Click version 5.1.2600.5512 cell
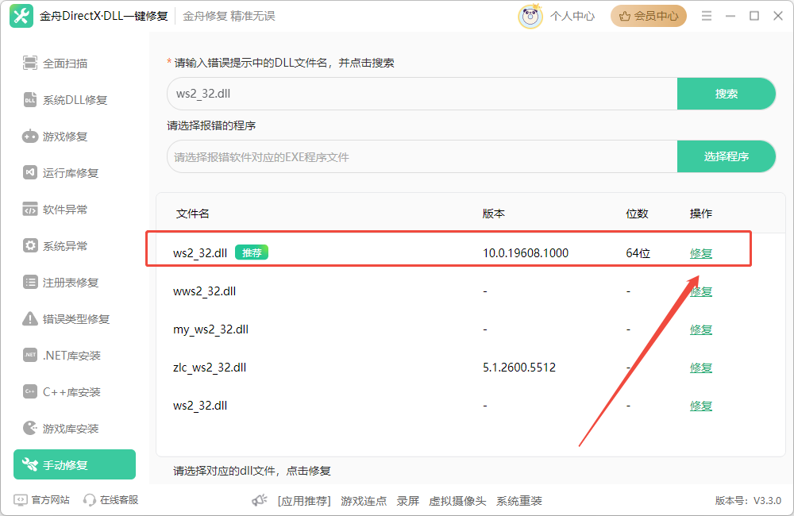The height and width of the screenshot is (516, 794). coord(519,367)
